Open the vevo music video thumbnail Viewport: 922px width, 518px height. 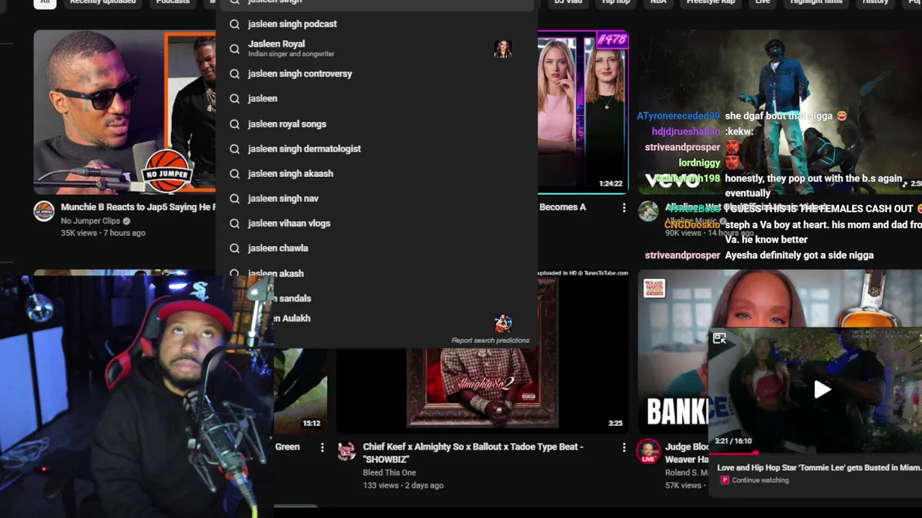click(x=779, y=112)
